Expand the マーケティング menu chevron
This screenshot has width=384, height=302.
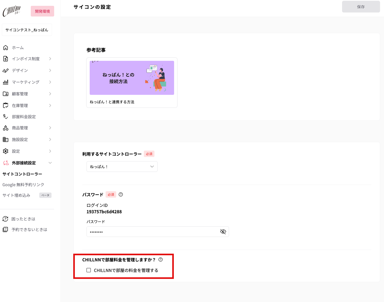(50, 82)
